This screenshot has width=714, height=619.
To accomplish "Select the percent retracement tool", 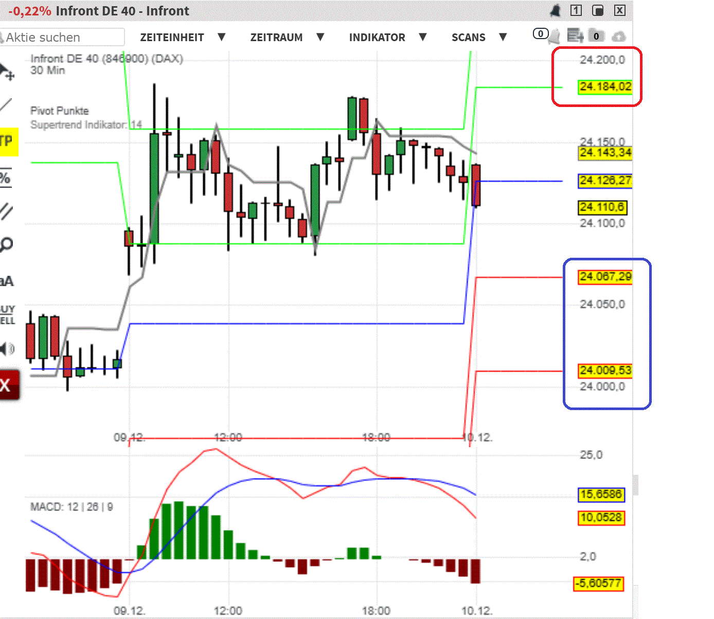I will (x=5, y=178).
